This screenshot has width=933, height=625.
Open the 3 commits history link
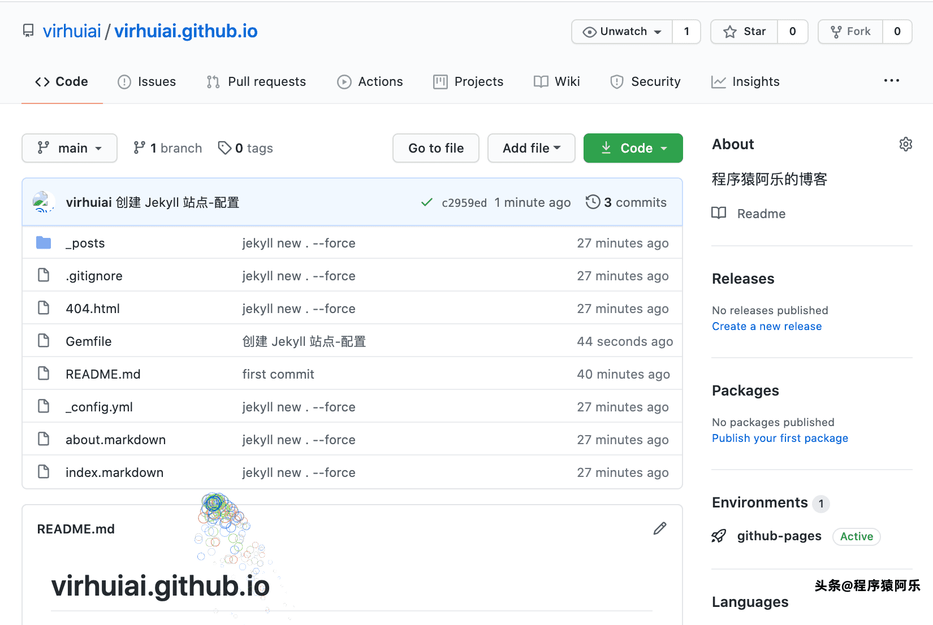[627, 202]
